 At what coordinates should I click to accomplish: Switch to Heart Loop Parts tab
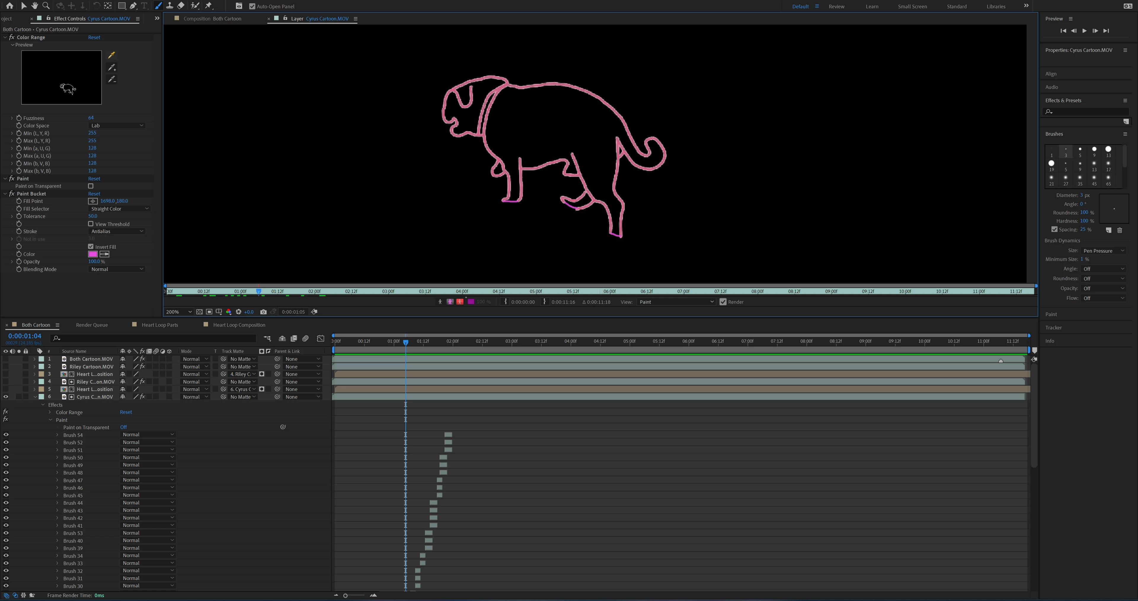[159, 325]
